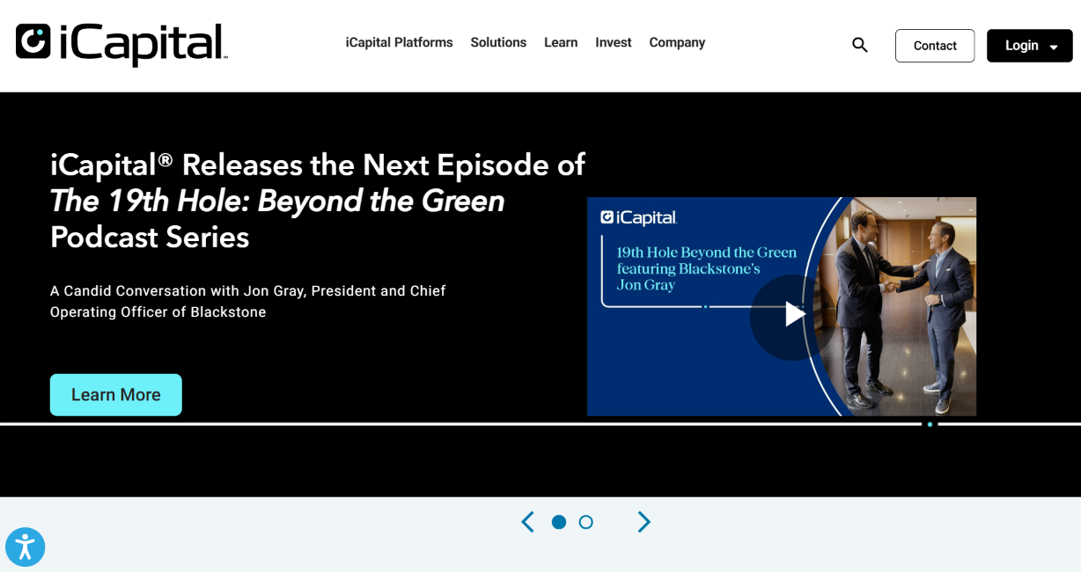Click the right carousel arrow
This screenshot has height=572, width=1081.
click(643, 522)
